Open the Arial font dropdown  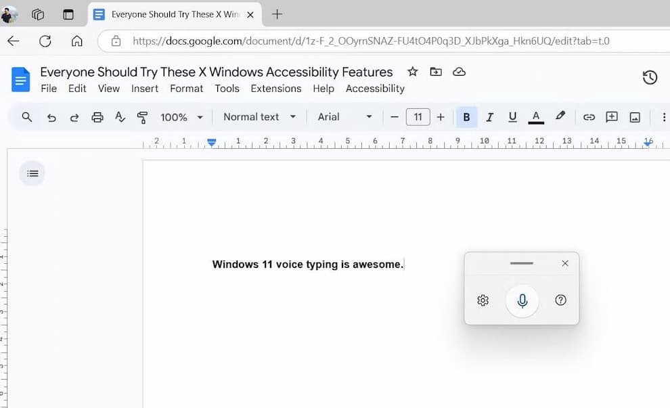[x=344, y=116]
